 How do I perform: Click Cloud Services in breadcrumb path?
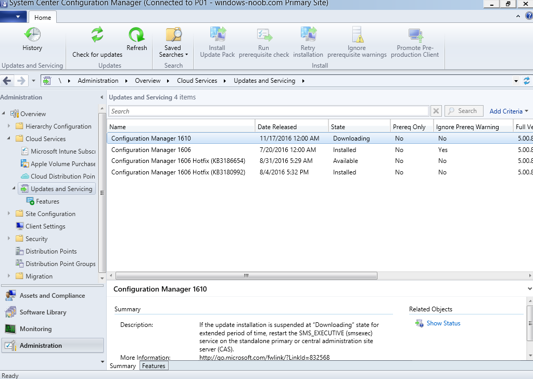[197, 81]
